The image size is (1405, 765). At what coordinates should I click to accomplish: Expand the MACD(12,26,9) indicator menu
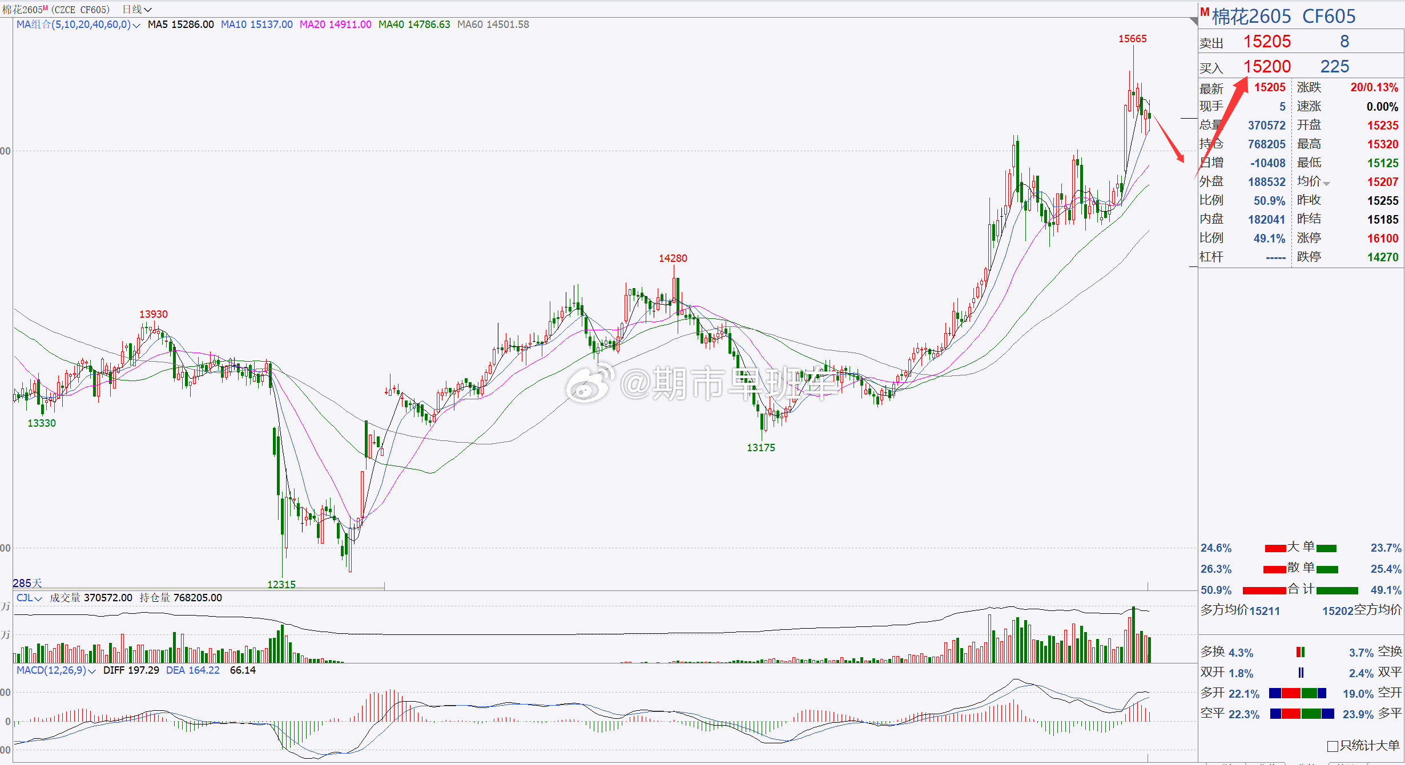[x=56, y=670]
